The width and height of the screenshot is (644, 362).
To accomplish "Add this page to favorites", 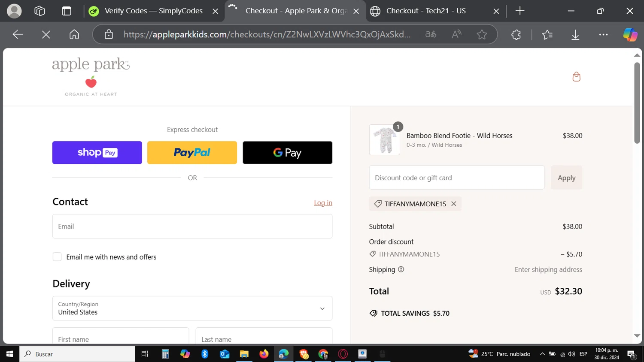I will 482,34.
